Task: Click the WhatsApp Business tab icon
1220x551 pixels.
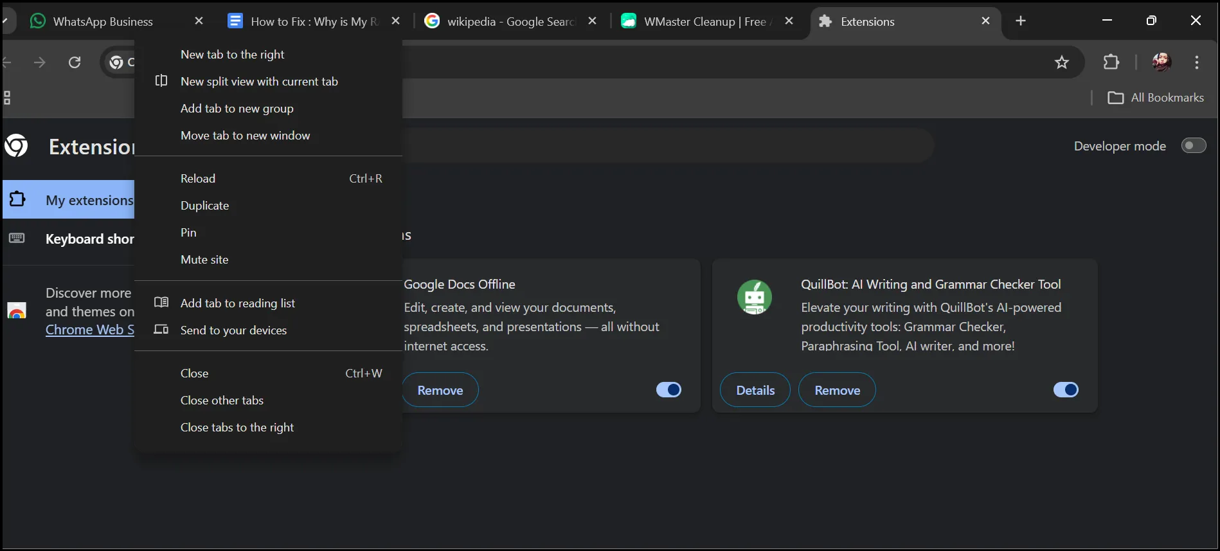Action: point(38,21)
